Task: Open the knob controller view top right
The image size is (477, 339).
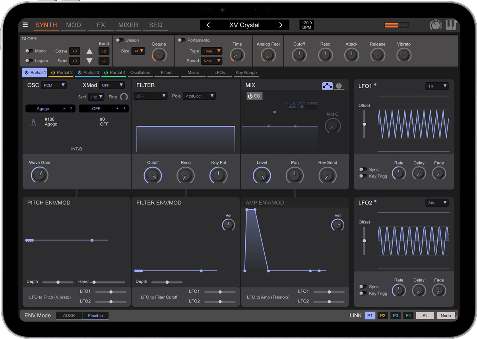Action: pyautogui.click(x=435, y=25)
